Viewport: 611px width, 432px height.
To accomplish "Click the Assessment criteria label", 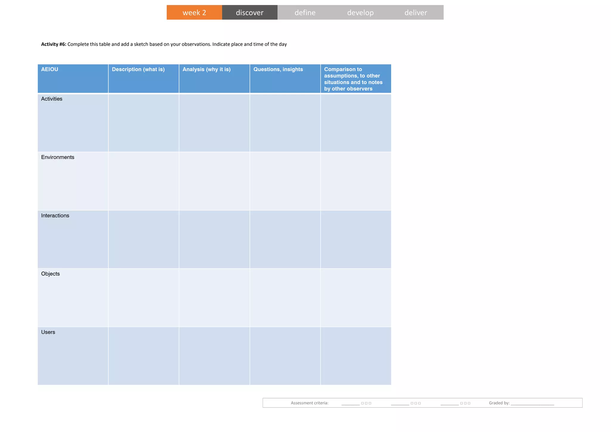I will (x=309, y=403).
